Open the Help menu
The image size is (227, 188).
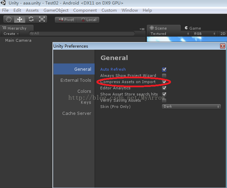147,10
